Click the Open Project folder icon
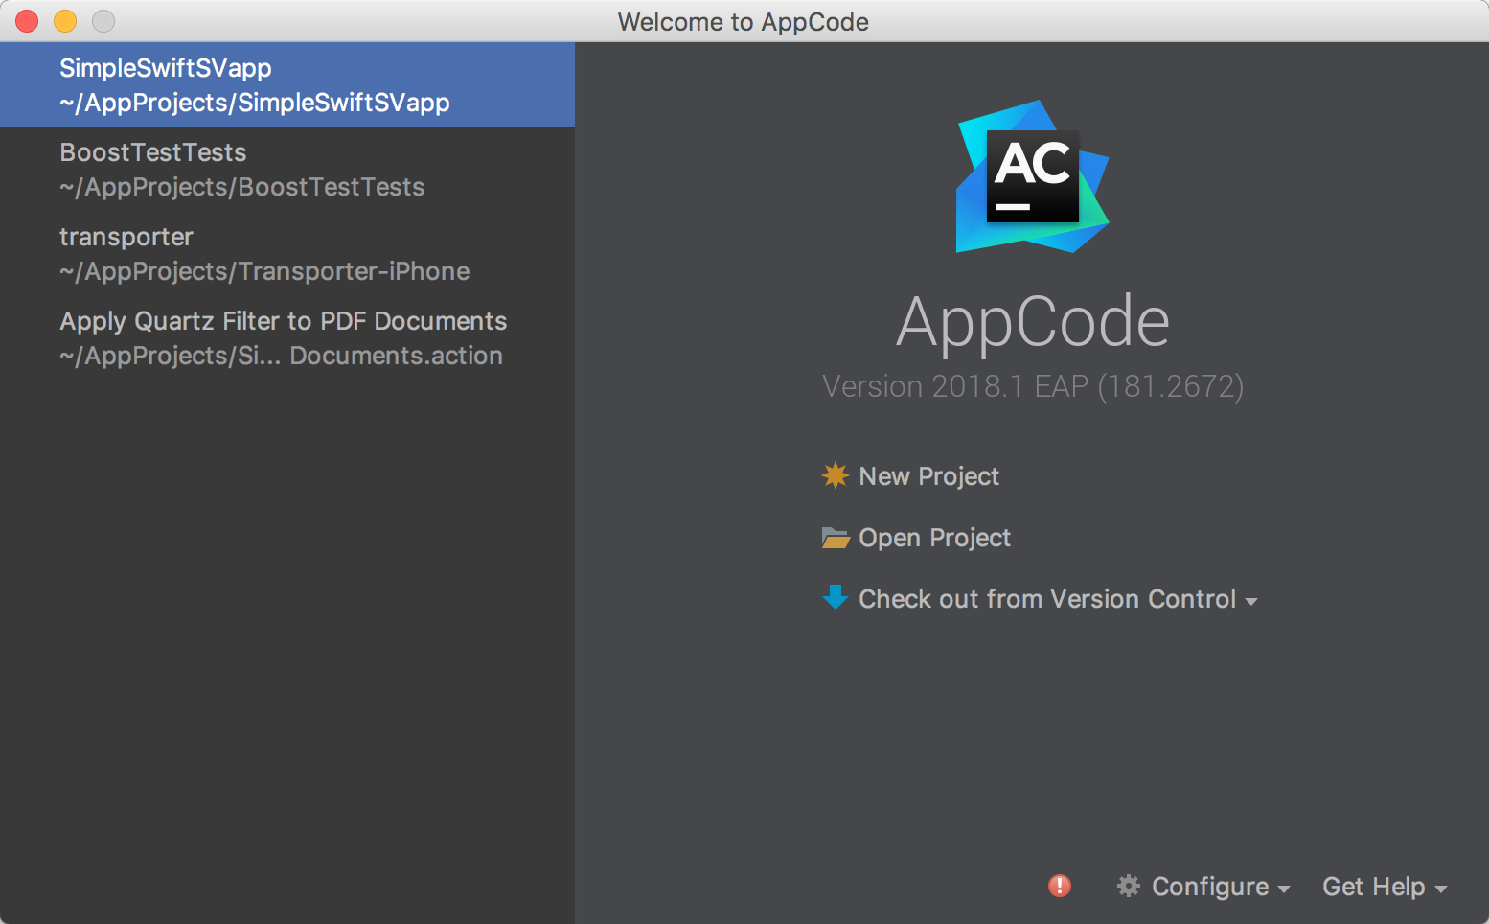 (835, 538)
